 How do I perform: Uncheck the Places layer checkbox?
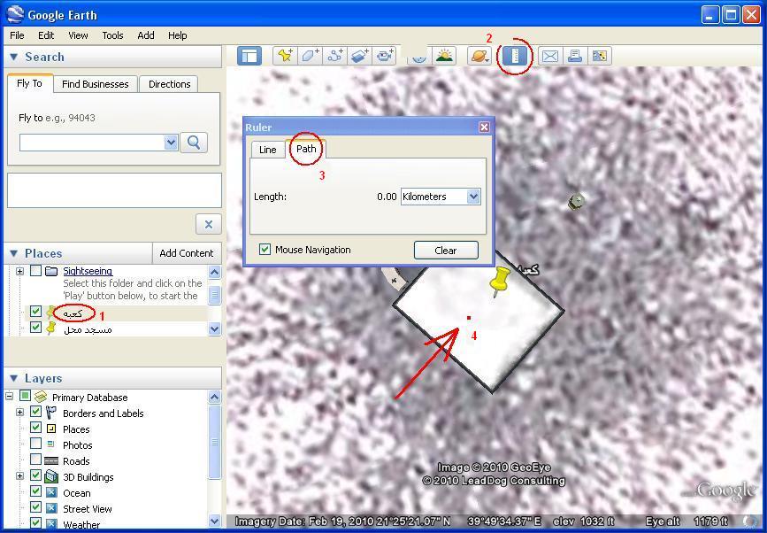pyautogui.click(x=35, y=428)
